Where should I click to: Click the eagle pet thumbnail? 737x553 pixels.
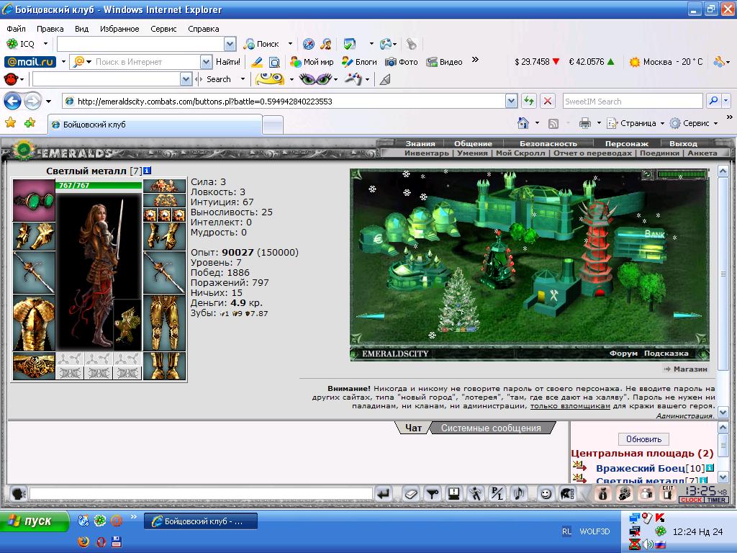point(127,325)
